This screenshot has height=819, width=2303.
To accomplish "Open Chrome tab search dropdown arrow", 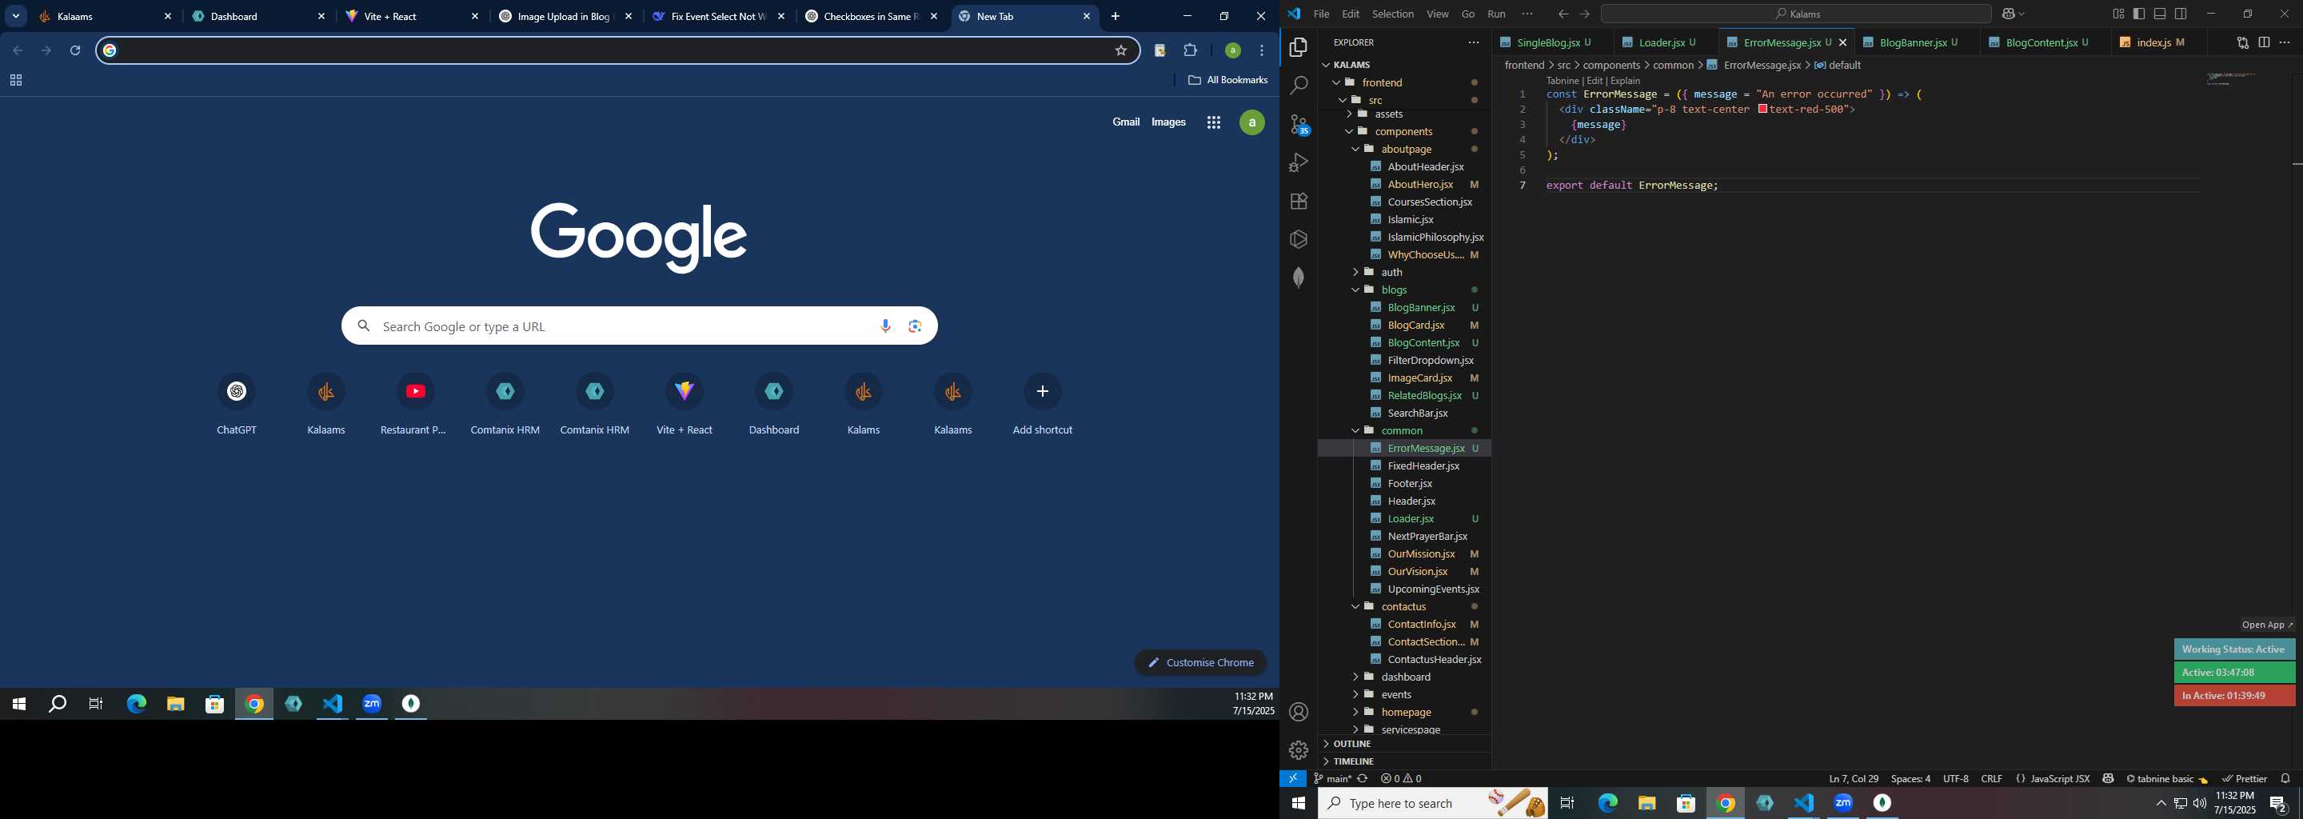I will 16,16.
